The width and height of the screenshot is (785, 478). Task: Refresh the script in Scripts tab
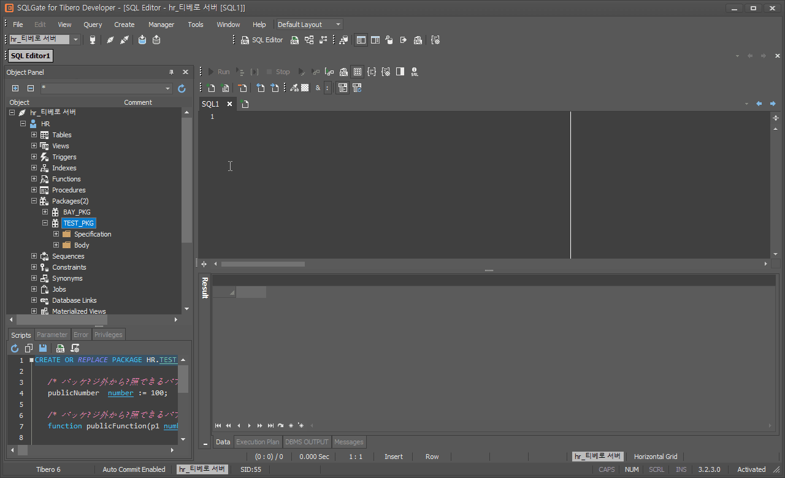click(x=15, y=348)
